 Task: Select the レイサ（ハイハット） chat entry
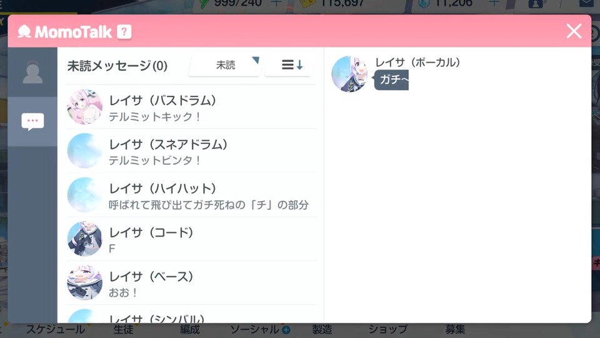(191, 195)
